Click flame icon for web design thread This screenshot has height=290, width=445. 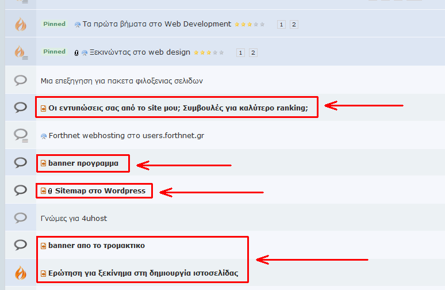[x=21, y=52]
